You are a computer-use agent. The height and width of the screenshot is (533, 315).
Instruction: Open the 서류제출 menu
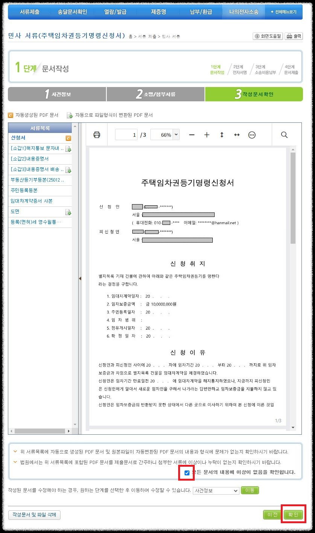pyautogui.click(x=29, y=12)
